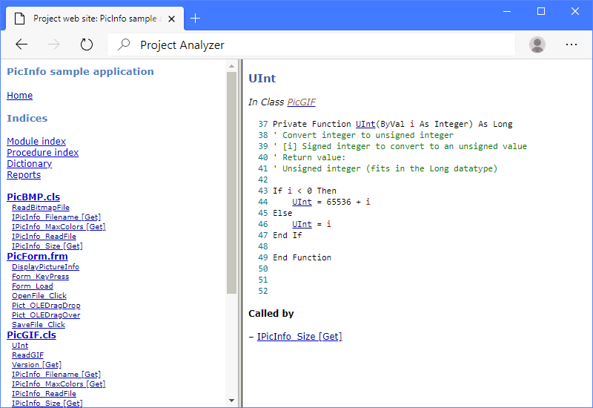Open the ReadBitmapFile procedure link
This screenshot has width=593, height=408.
point(41,208)
